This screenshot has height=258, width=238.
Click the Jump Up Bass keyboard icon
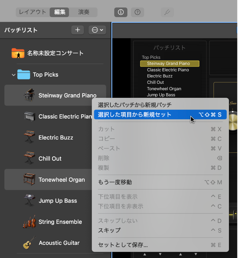29,201
